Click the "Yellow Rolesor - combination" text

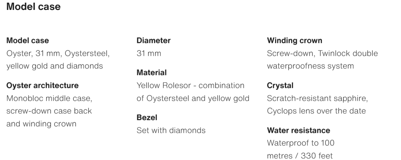(x=191, y=85)
